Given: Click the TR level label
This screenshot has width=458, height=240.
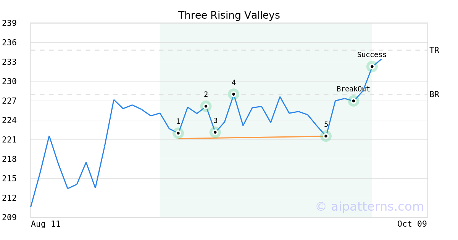Looking at the screenshot, I should pyautogui.click(x=434, y=50).
